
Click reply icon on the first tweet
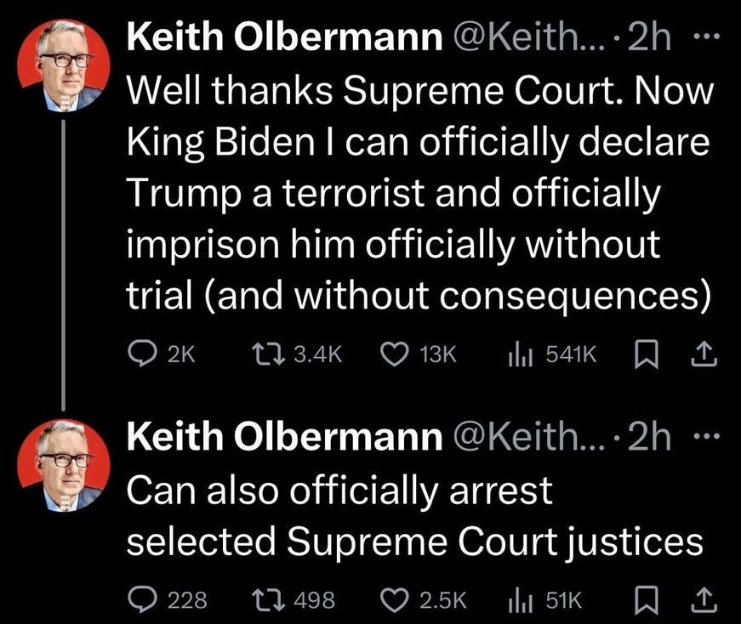[x=141, y=355]
